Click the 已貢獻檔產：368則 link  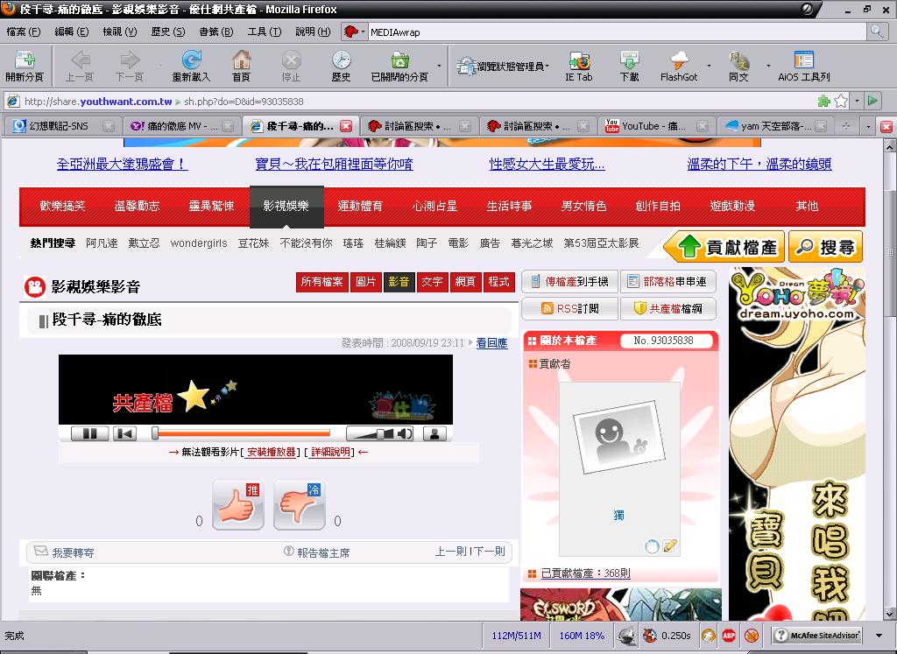(x=586, y=573)
